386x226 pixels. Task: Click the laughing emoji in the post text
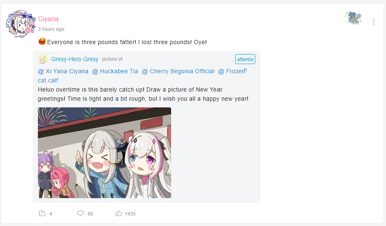[x=42, y=41]
